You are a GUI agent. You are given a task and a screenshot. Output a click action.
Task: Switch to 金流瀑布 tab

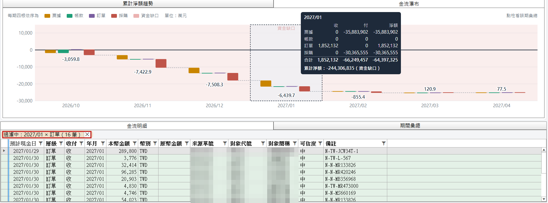pyautogui.click(x=409, y=4)
